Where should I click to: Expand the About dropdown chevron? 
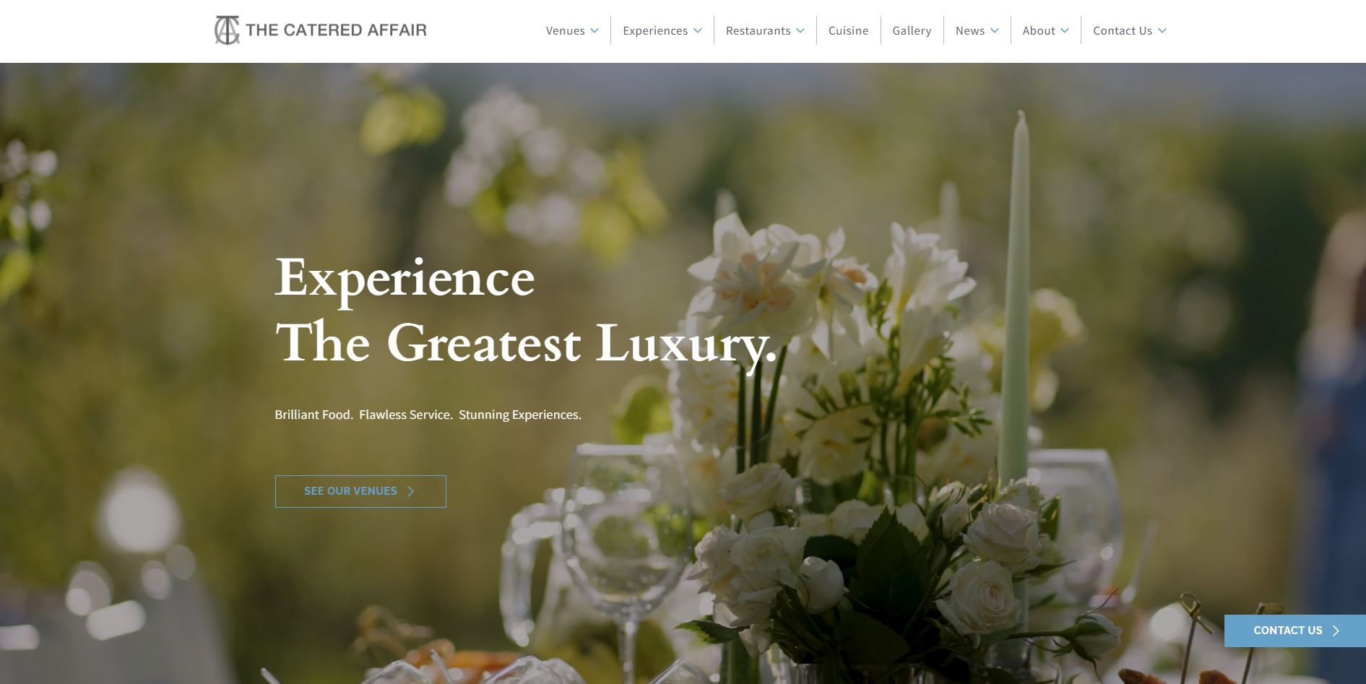click(x=1065, y=30)
